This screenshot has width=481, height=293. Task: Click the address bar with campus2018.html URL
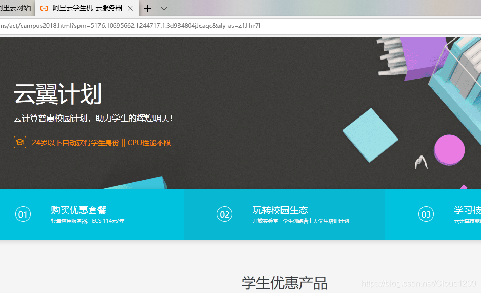click(154, 26)
